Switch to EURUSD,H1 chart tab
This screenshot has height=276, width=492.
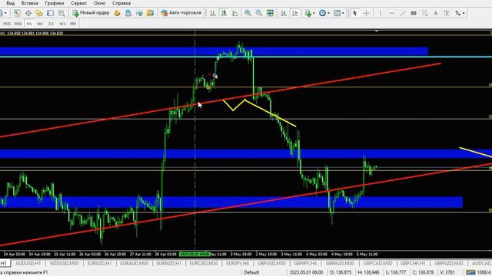[99, 264]
